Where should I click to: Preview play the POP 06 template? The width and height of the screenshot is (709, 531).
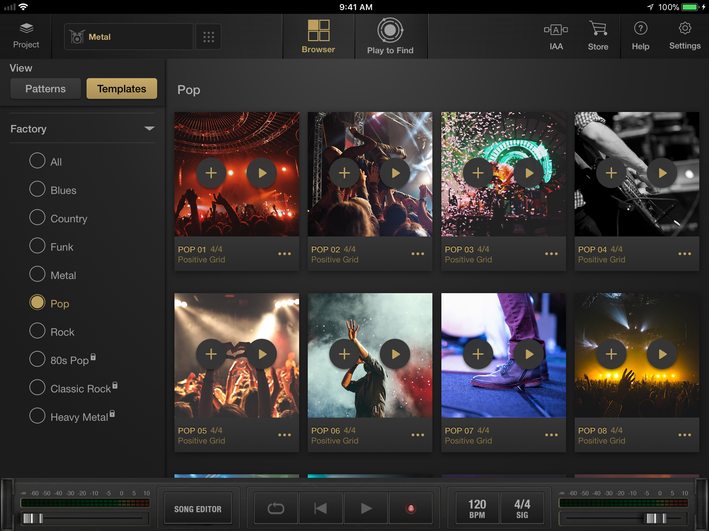[x=395, y=354]
